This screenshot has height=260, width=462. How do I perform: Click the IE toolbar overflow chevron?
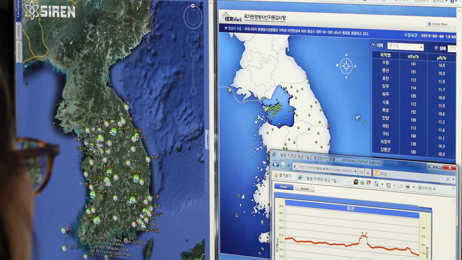[x=454, y=188]
